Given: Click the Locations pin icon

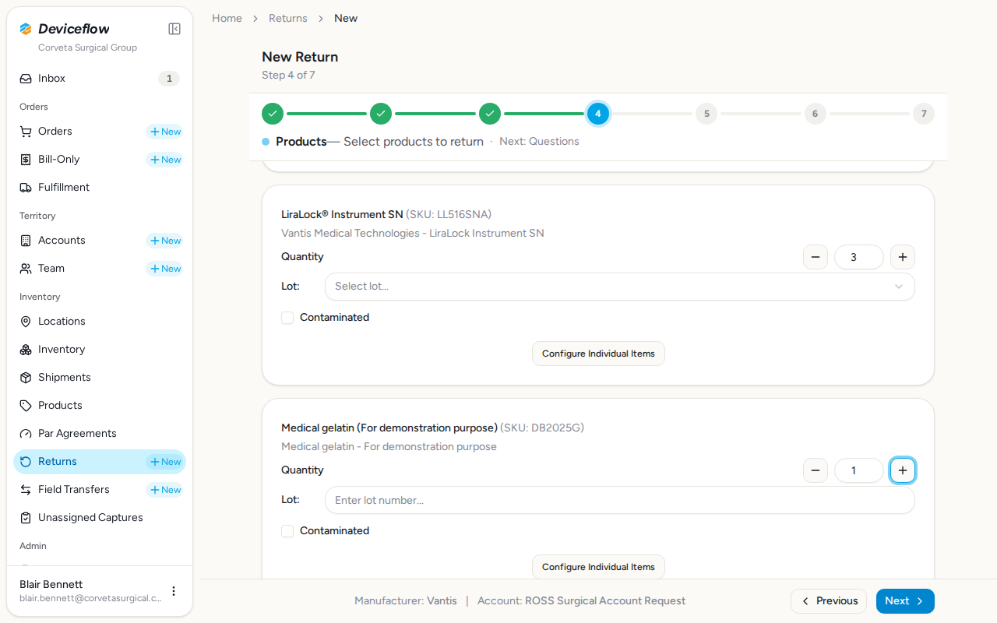Looking at the screenshot, I should point(26,322).
